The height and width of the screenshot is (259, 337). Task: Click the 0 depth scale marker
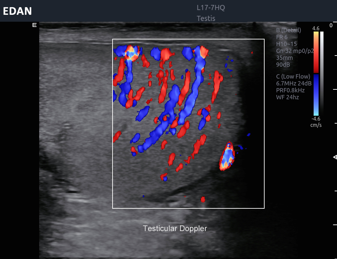331,26
